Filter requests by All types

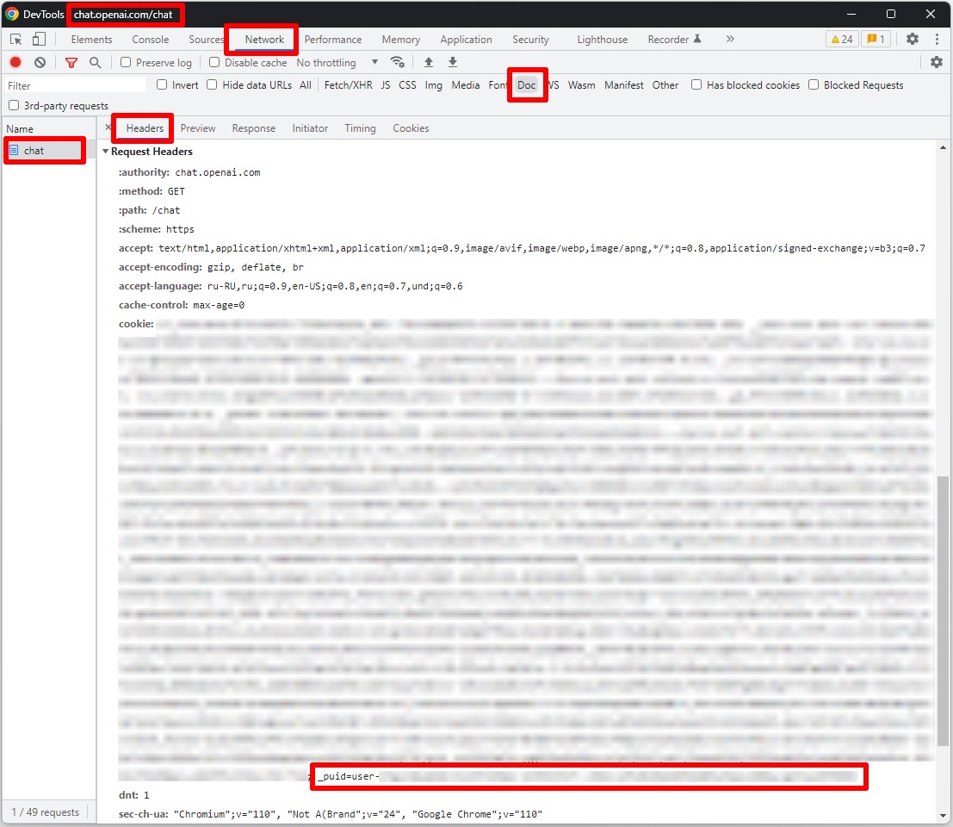306,85
